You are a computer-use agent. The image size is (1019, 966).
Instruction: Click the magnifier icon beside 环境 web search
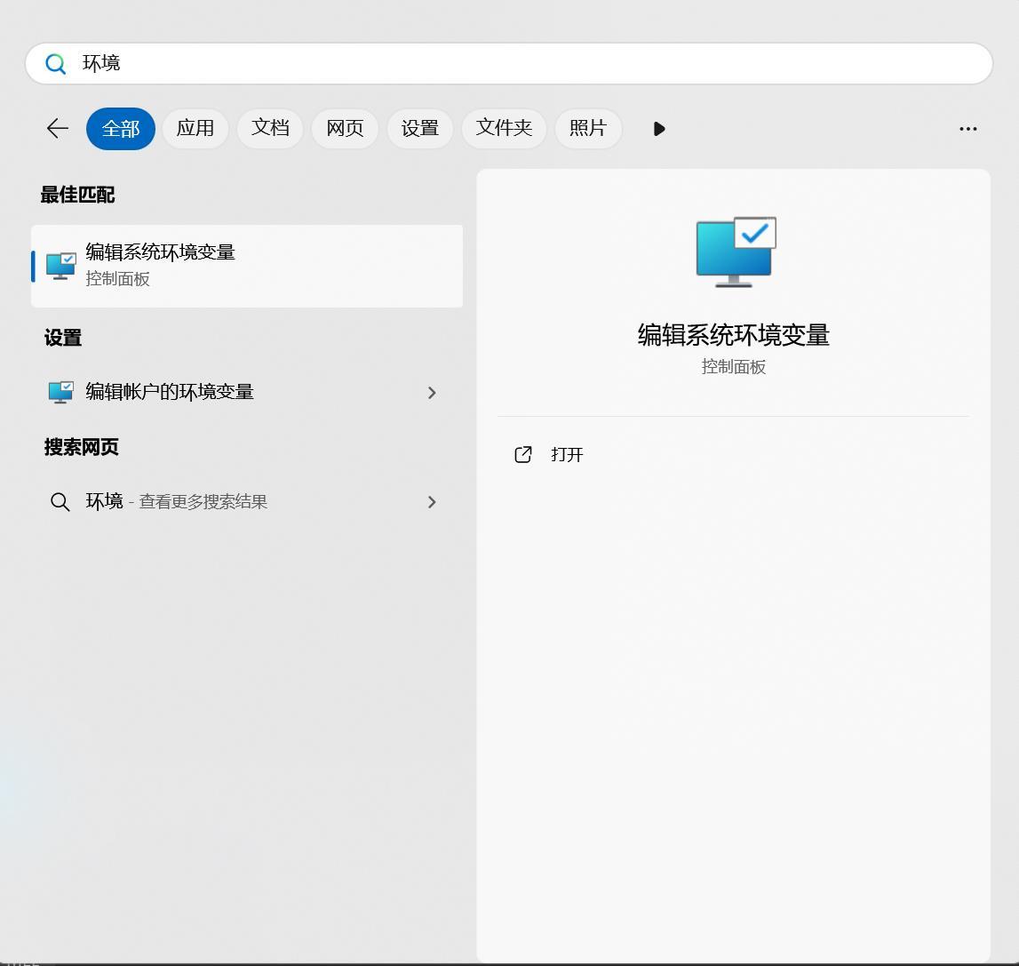[x=60, y=501]
